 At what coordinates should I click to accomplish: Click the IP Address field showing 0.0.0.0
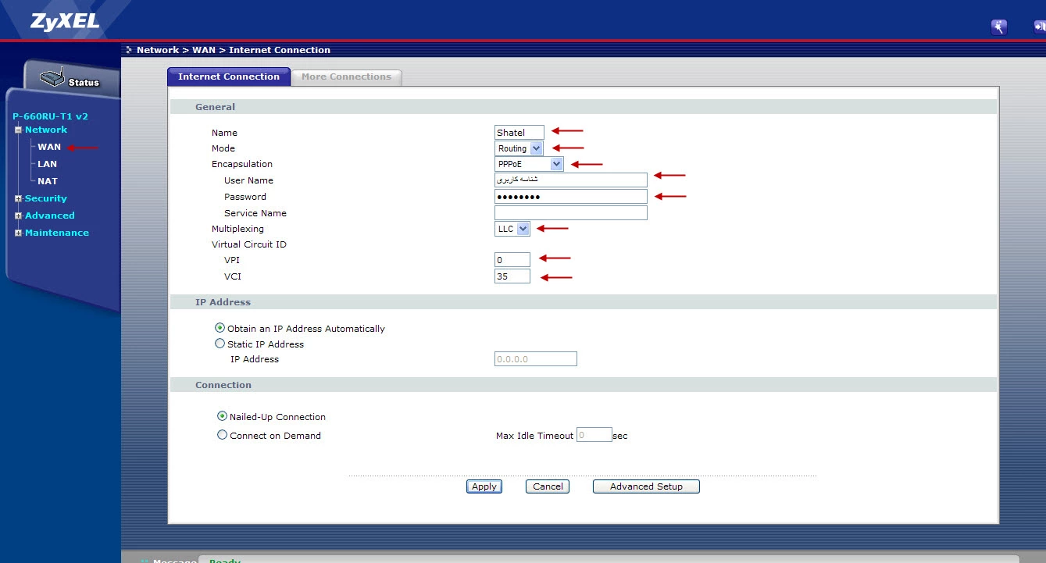[536, 359]
